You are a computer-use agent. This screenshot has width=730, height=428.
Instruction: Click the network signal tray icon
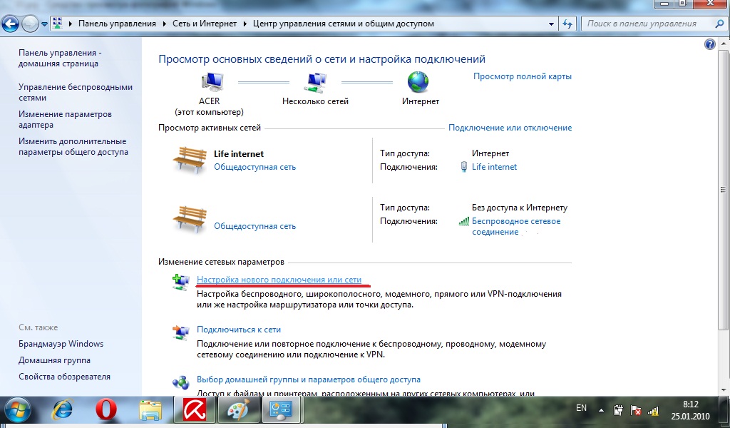pyautogui.click(x=654, y=411)
